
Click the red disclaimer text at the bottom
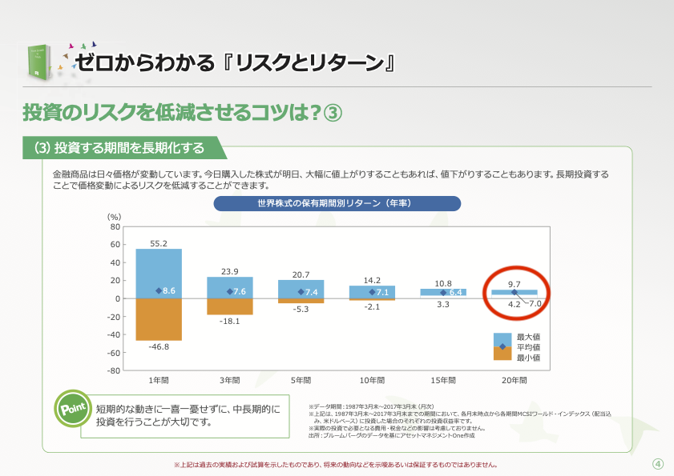tap(336, 465)
